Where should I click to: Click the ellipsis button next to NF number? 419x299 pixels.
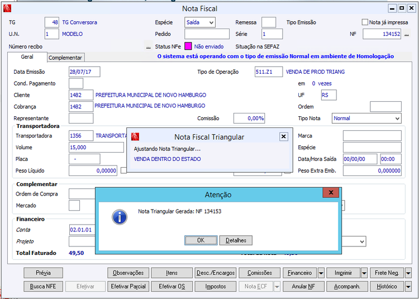(x=407, y=34)
